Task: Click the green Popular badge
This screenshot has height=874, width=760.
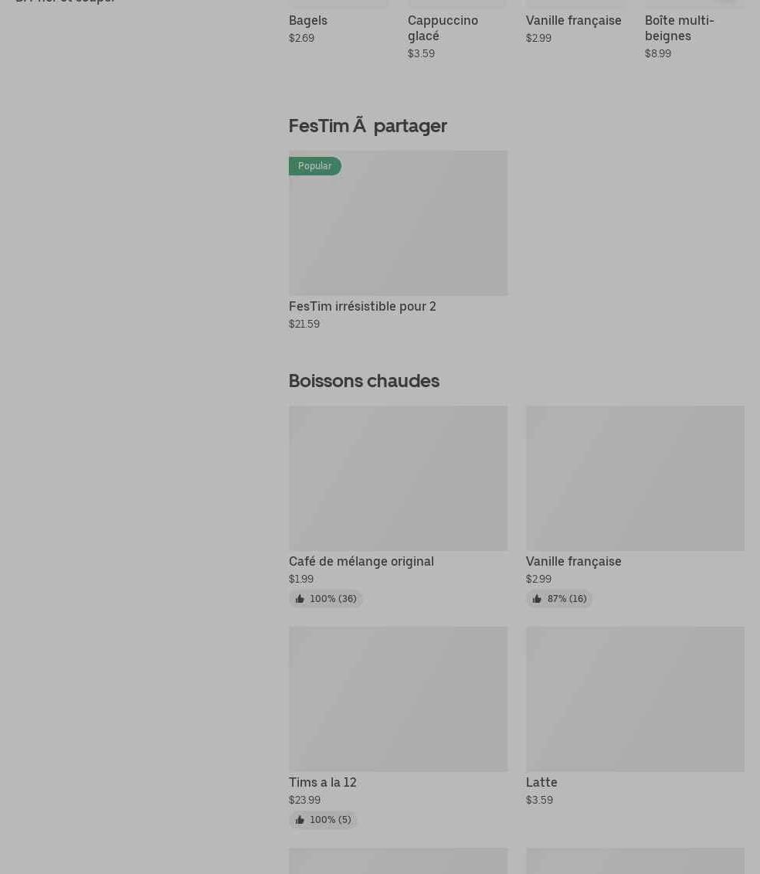Action: pos(314,166)
